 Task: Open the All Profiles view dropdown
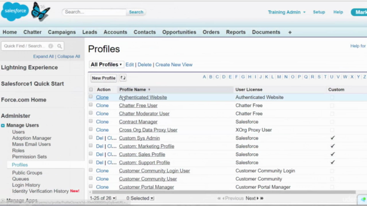106,65
